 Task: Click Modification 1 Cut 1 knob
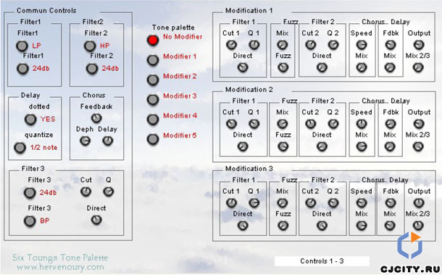coord(231,45)
